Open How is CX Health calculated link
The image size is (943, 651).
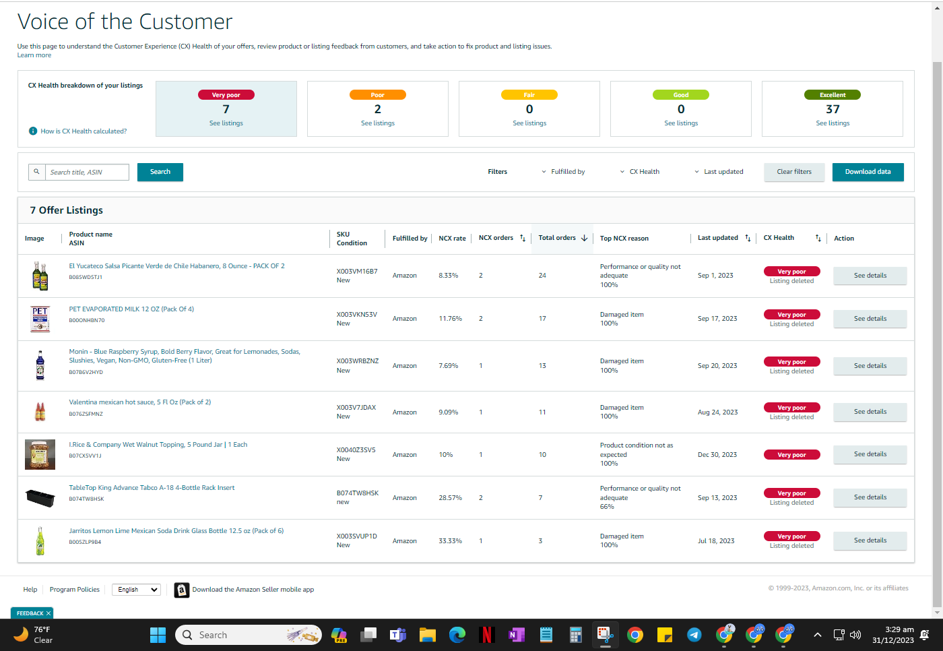coord(84,131)
